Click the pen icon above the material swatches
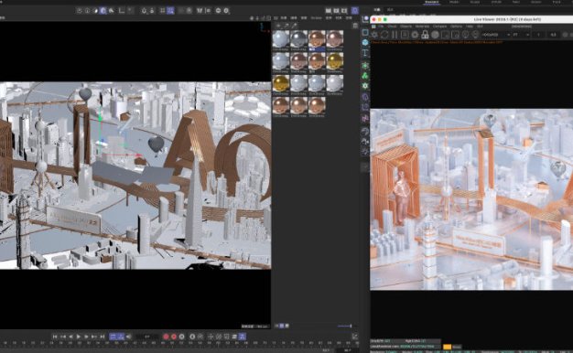 pyautogui.click(x=295, y=26)
